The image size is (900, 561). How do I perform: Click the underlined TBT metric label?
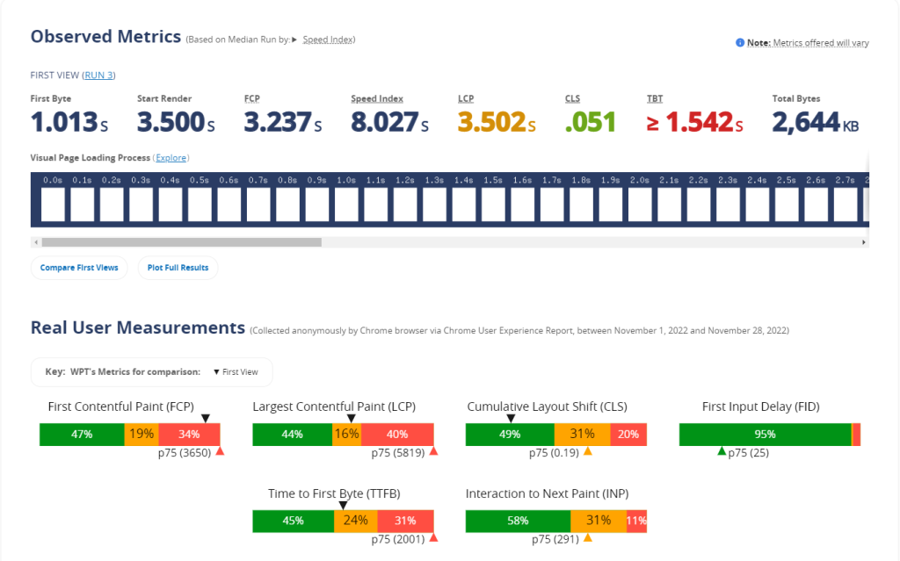coord(654,99)
